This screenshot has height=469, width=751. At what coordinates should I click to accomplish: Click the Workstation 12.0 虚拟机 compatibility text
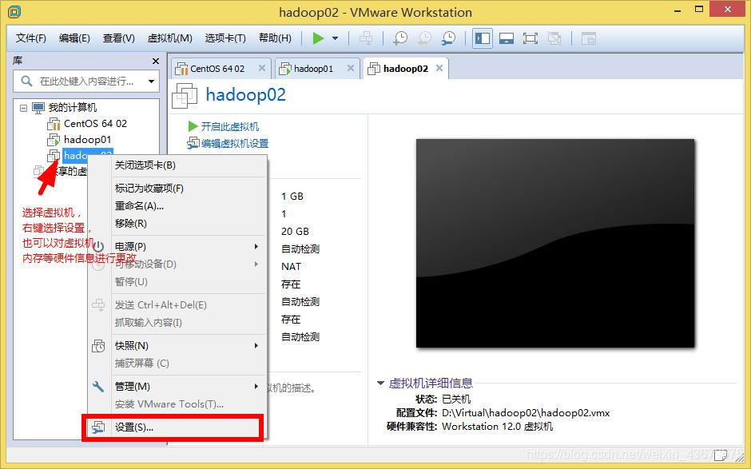tap(497, 427)
